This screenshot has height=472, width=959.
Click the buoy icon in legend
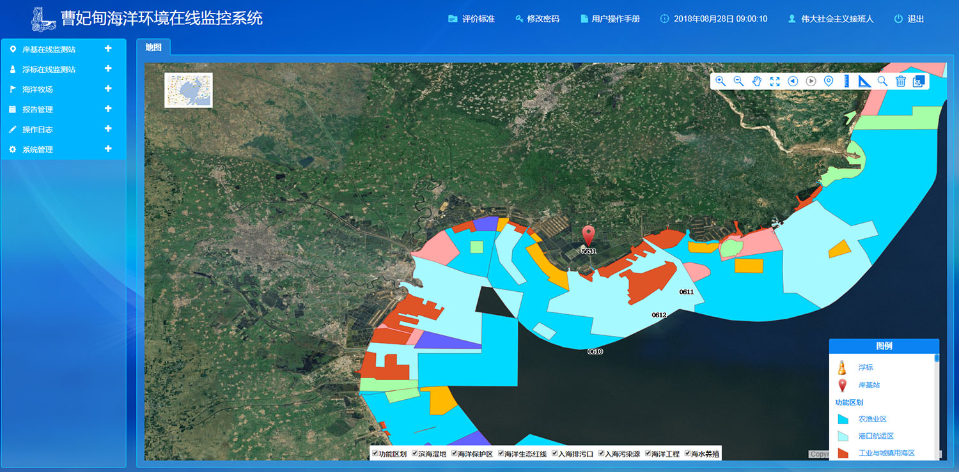click(843, 367)
